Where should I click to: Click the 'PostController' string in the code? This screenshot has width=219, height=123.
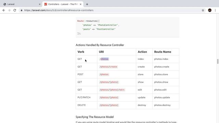point(106,29)
